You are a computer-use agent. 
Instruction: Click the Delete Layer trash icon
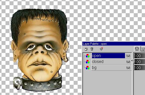click(92, 49)
